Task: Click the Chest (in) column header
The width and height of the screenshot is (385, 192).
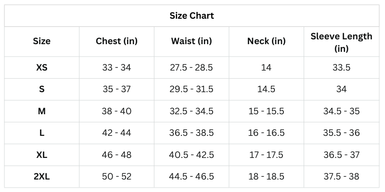Action: click(x=116, y=41)
